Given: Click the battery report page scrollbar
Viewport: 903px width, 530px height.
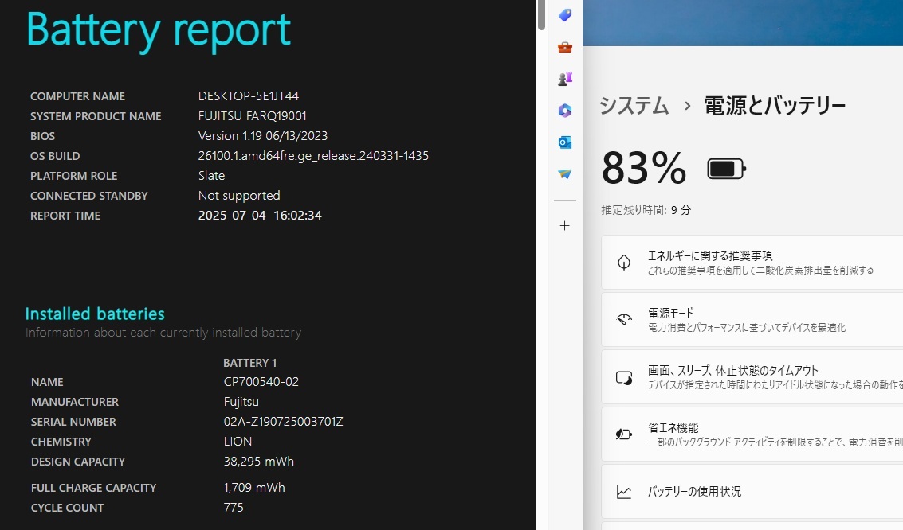Looking at the screenshot, I should 541,16.
